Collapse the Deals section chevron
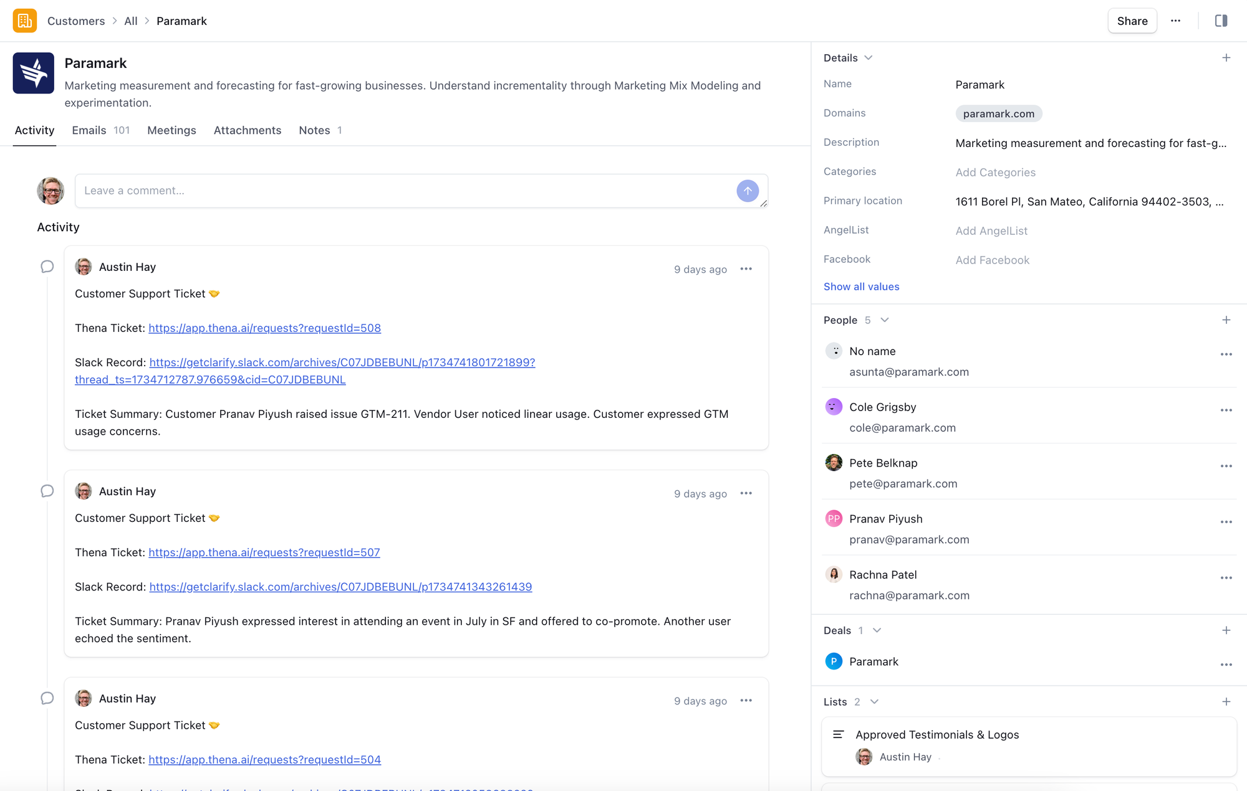Viewport: 1247px width, 791px height. (877, 630)
